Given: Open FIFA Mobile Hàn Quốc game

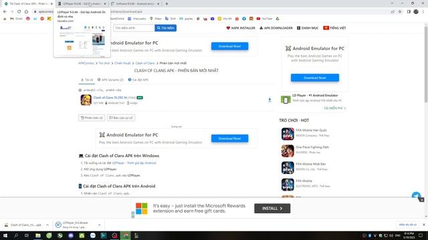Looking at the screenshot, I should tap(311, 131).
